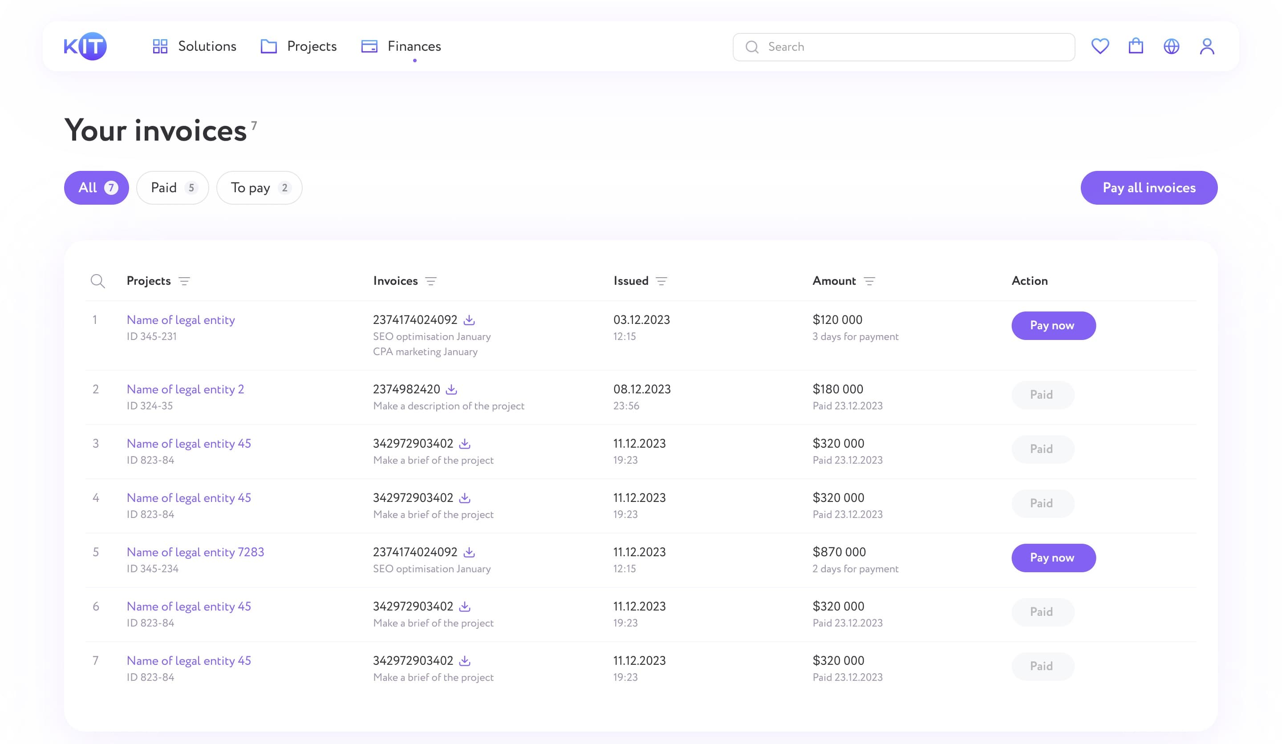
Task: Open Projects column filter icon
Action: (x=184, y=281)
